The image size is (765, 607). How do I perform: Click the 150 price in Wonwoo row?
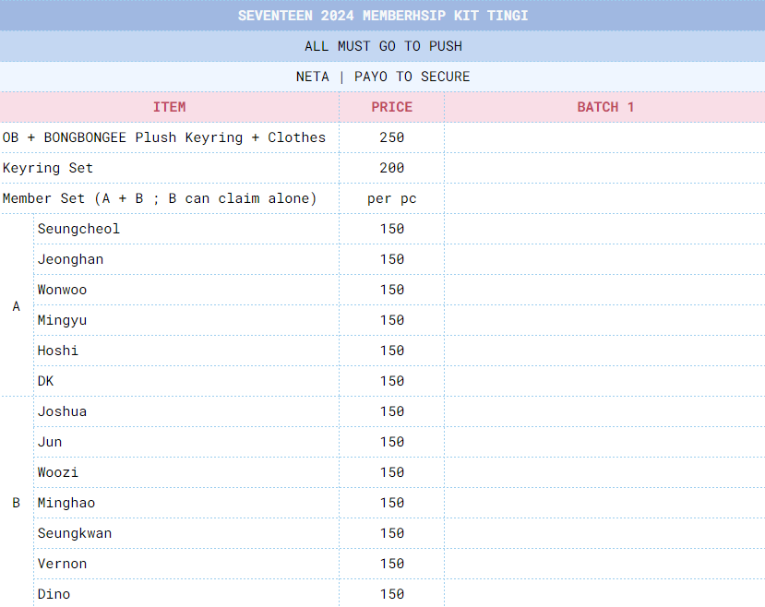click(x=392, y=290)
